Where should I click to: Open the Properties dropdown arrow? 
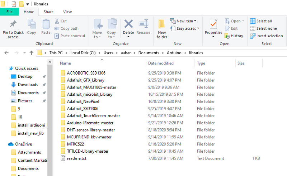[213, 37]
